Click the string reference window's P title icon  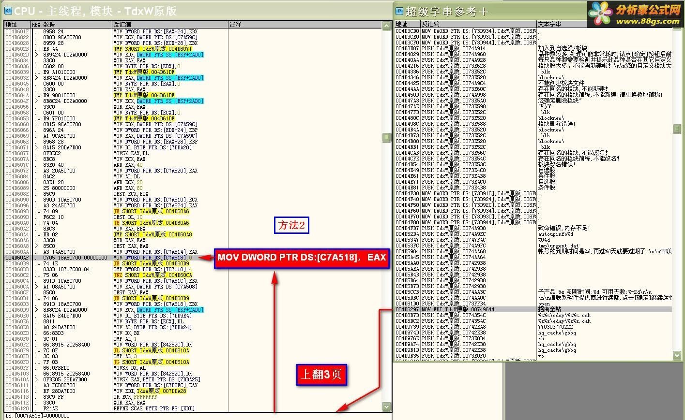click(399, 11)
